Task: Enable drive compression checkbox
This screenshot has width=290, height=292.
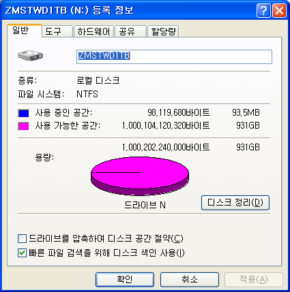Action: 22,239
